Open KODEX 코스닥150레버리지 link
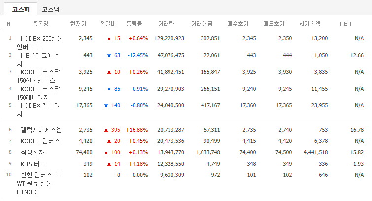This screenshot has width=372, height=201. (x=38, y=93)
